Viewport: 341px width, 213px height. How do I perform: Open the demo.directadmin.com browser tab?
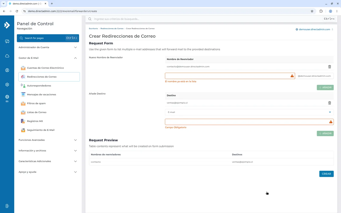pos(27,4)
